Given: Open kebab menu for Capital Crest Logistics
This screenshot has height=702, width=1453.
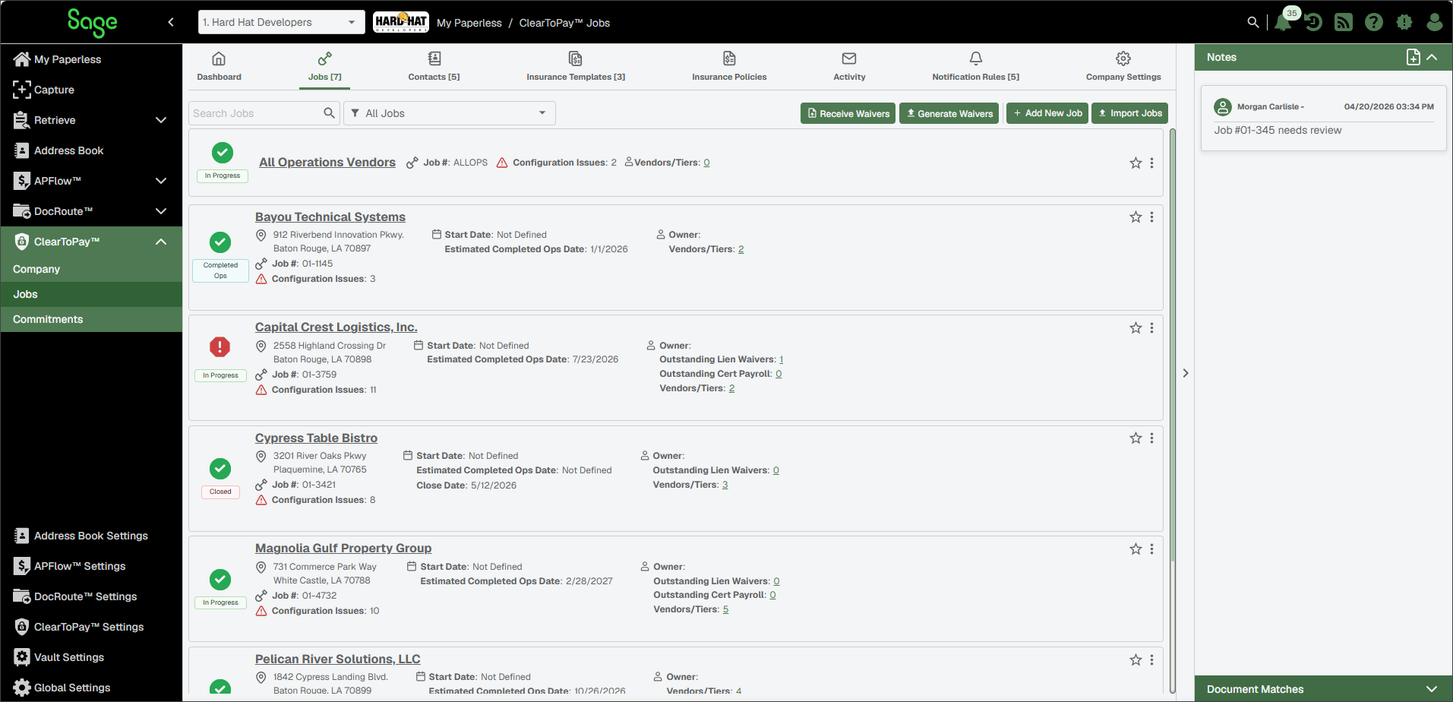Looking at the screenshot, I should 1152,328.
